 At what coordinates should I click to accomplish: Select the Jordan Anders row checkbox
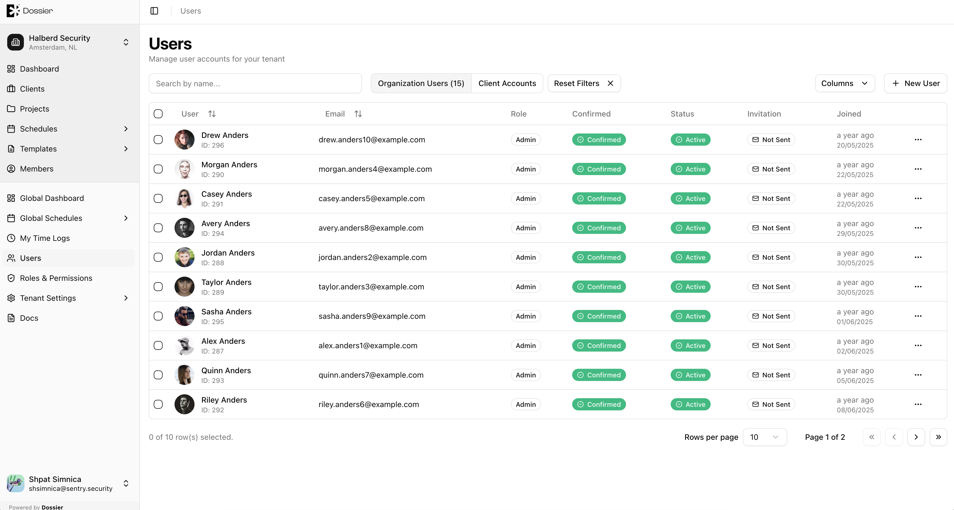pos(158,257)
